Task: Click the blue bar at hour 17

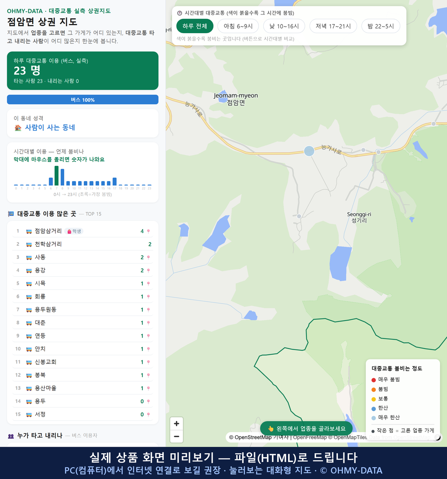Action: [115, 181]
